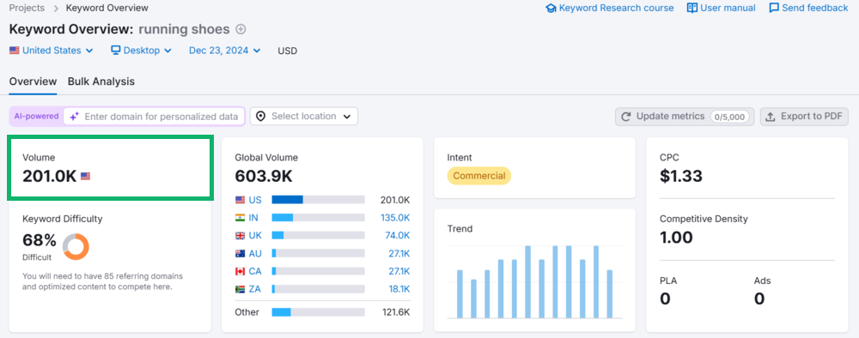Click the Trend bar chart

(534, 281)
